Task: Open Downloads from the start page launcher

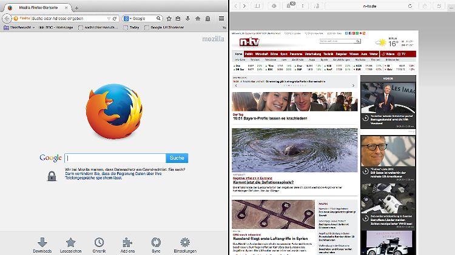Action: tap(42, 245)
